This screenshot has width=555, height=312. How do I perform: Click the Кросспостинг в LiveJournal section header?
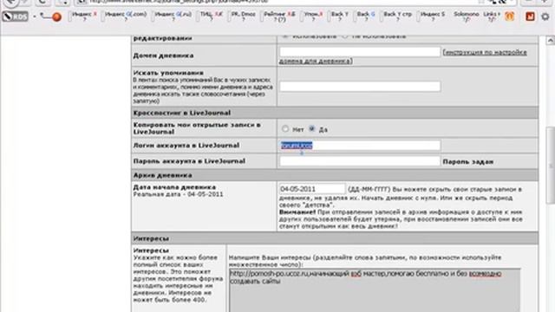[335, 113]
